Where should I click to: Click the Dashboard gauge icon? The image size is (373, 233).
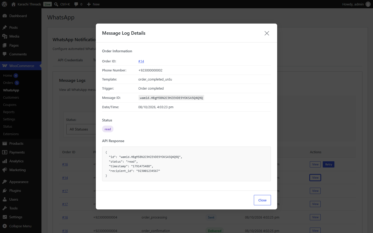click(5, 16)
